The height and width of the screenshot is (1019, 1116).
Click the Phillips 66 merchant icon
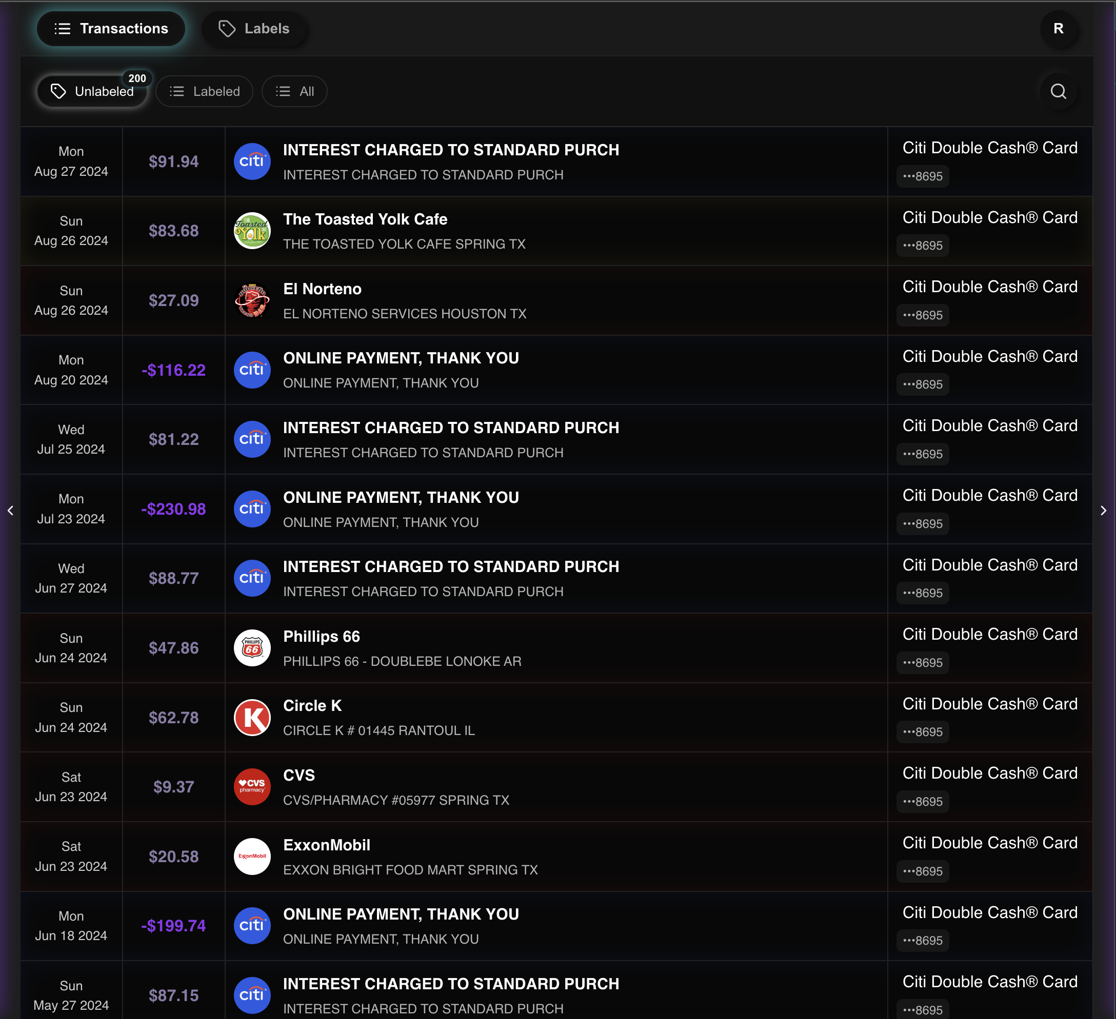pos(252,648)
